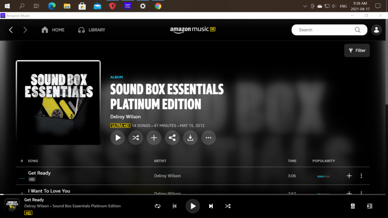
Task: Seek using the playback progress bar
Action: [x=193, y=195]
